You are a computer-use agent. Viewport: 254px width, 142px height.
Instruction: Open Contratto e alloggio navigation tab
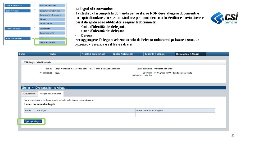159,54
